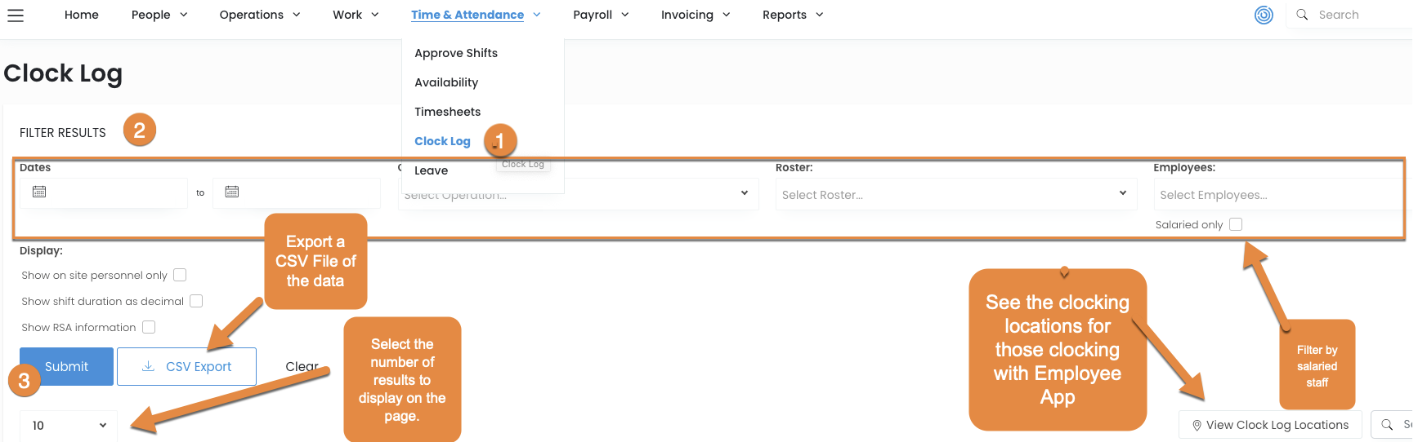This screenshot has width=1427, height=442.
Task: Toggle Show shift duration as decimal
Action: pyautogui.click(x=196, y=301)
